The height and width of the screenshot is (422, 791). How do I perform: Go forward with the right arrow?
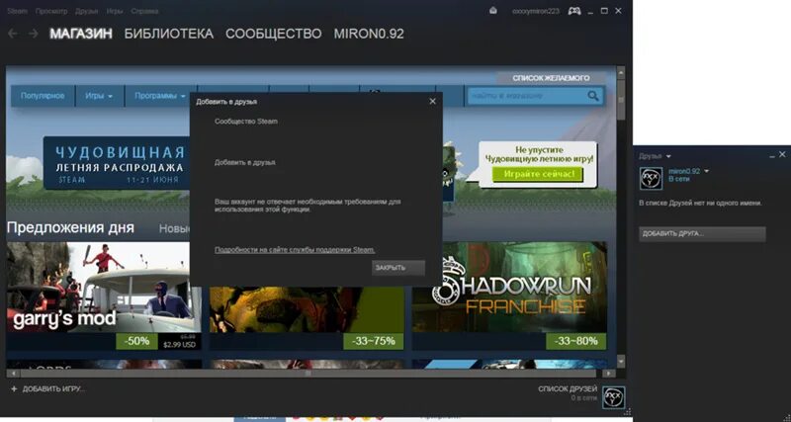pyautogui.click(x=34, y=34)
